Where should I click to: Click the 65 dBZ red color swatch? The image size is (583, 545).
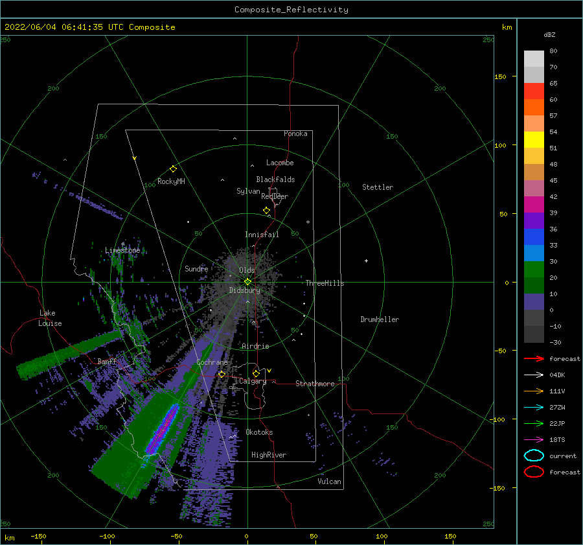[x=534, y=91]
